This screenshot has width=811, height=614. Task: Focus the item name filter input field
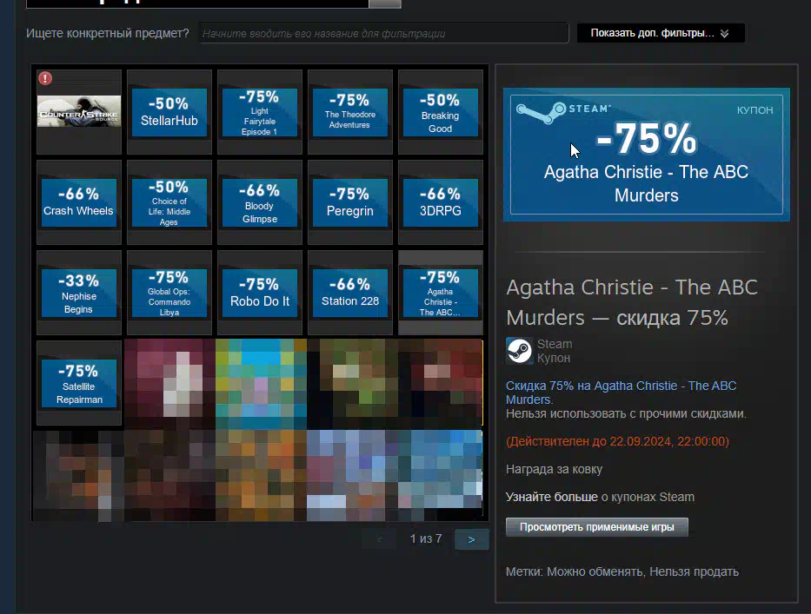point(383,33)
